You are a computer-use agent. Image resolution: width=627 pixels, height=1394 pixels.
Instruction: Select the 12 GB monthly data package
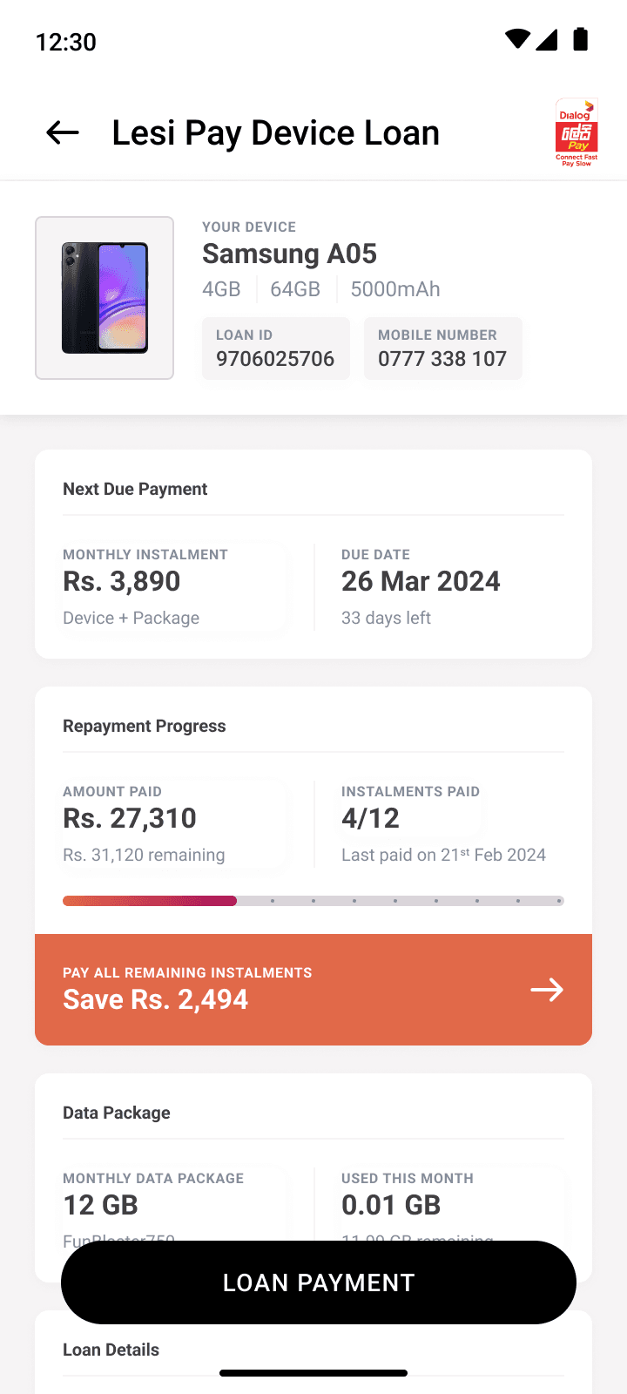100,1205
